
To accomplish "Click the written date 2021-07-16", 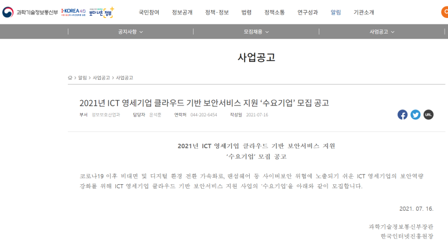I will pos(257,115).
